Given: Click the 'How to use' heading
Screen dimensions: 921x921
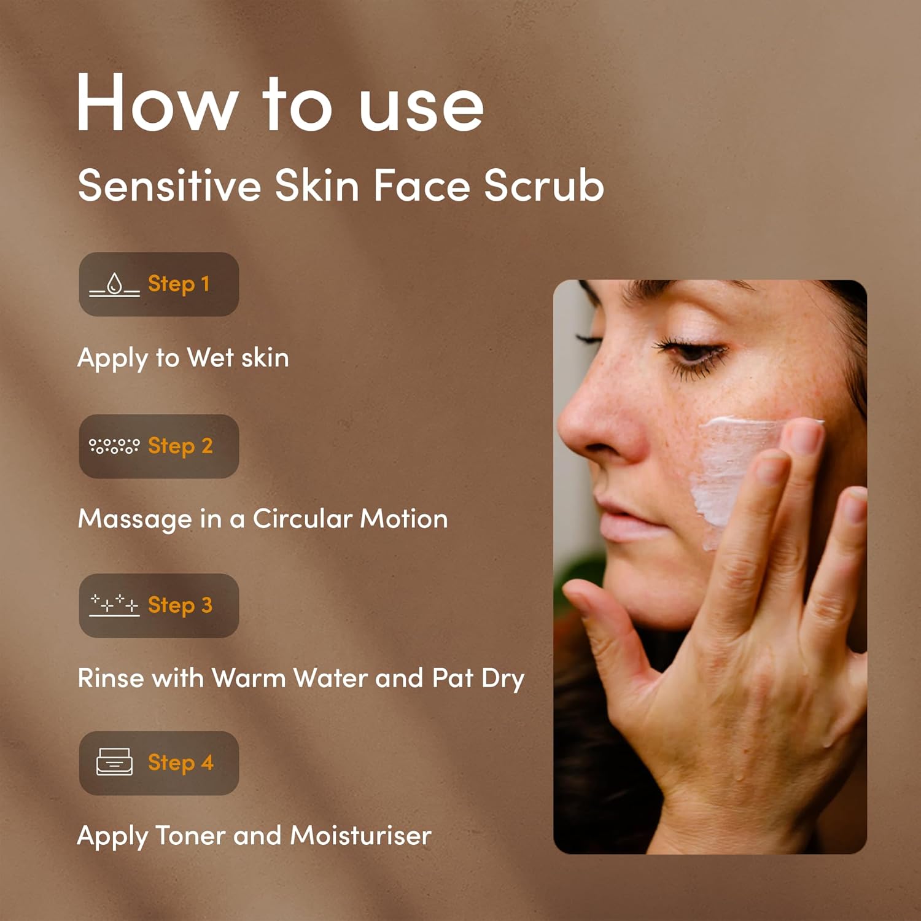Looking at the screenshot, I should [x=280, y=103].
